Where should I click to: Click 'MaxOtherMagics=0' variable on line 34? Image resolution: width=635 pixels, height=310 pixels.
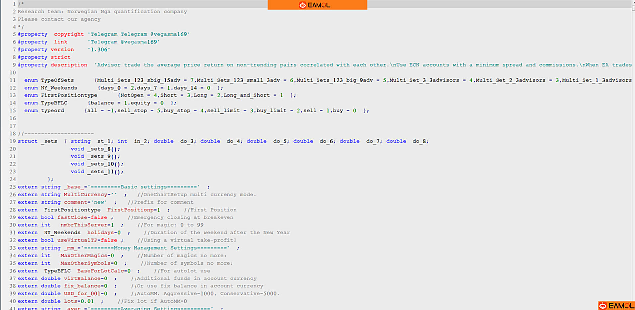(x=87, y=256)
